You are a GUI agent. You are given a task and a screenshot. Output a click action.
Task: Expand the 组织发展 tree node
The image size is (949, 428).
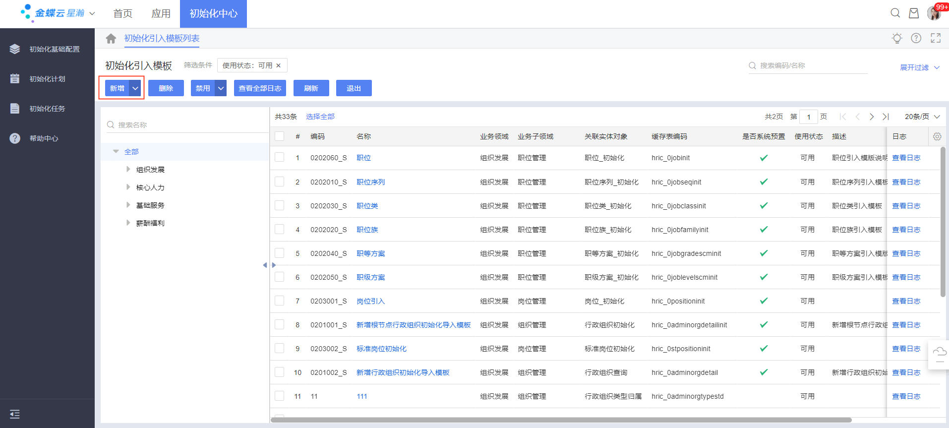pyautogui.click(x=128, y=170)
